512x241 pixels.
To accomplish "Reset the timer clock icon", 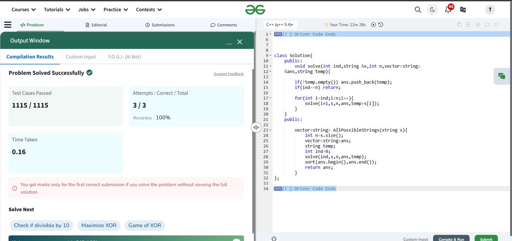I will [381, 25].
